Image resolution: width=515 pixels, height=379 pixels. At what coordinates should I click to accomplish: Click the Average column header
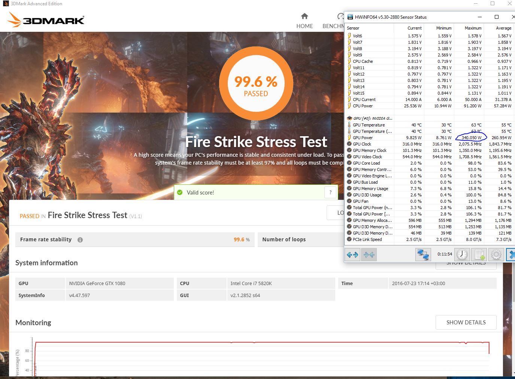499,28
